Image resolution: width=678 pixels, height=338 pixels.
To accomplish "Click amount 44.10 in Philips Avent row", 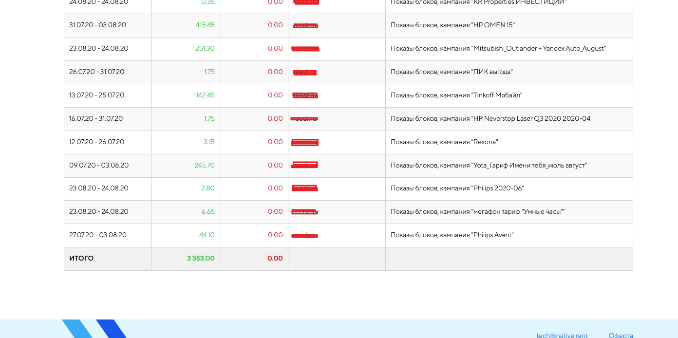I will [207, 235].
